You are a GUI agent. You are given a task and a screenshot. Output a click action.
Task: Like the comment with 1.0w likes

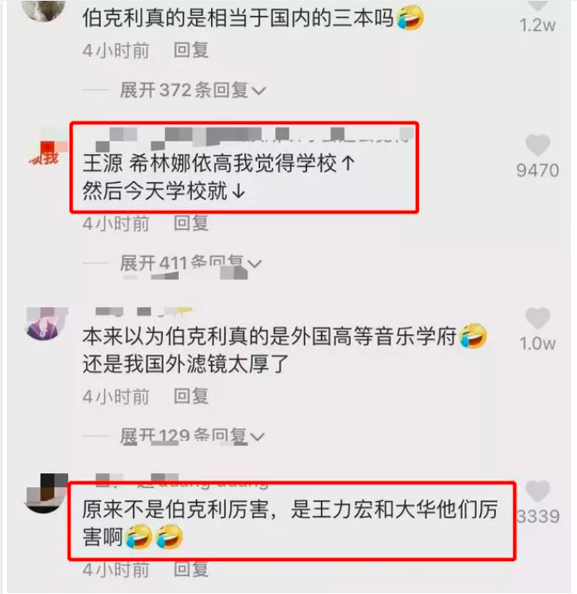[x=537, y=318]
